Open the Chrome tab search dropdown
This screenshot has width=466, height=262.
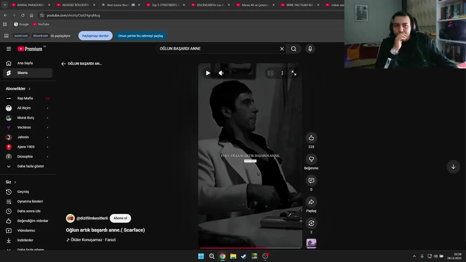(5, 5)
